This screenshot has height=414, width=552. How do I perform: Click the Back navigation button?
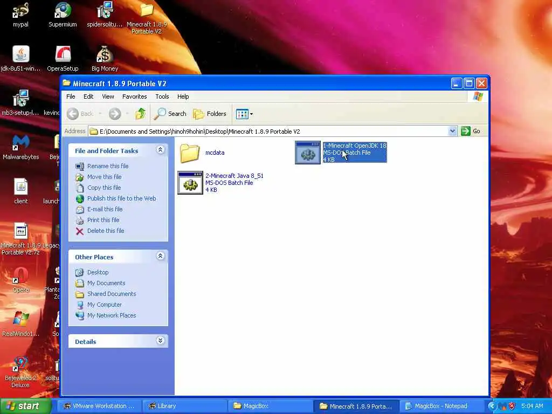pyautogui.click(x=80, y=114)
